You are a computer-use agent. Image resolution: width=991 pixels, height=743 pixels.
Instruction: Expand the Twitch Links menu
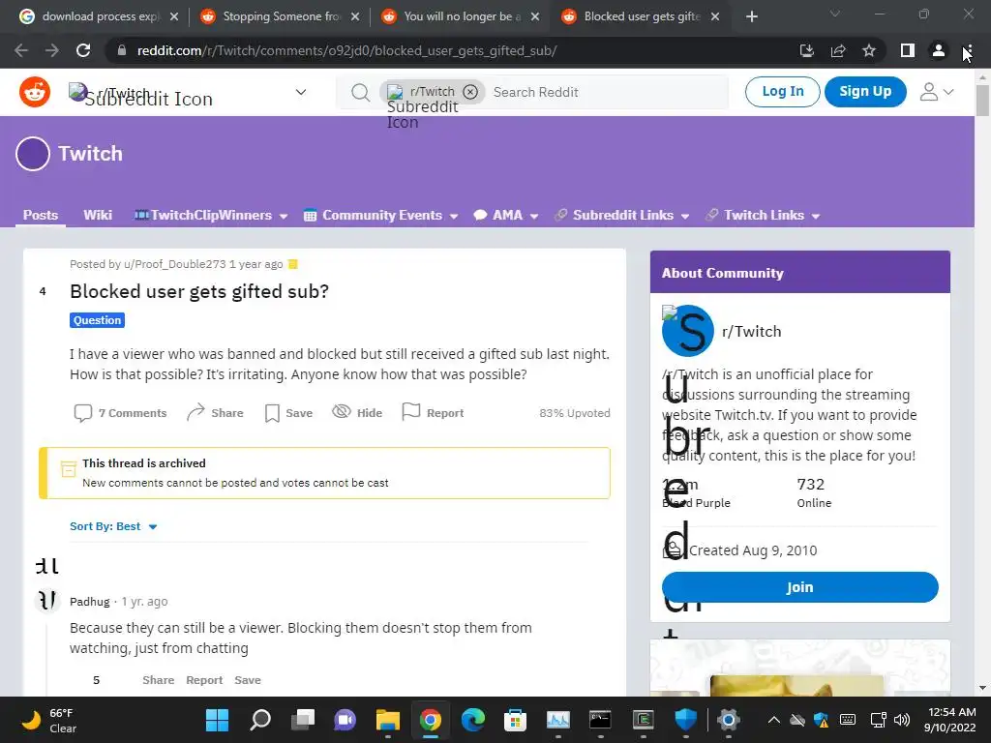[763, 216]
